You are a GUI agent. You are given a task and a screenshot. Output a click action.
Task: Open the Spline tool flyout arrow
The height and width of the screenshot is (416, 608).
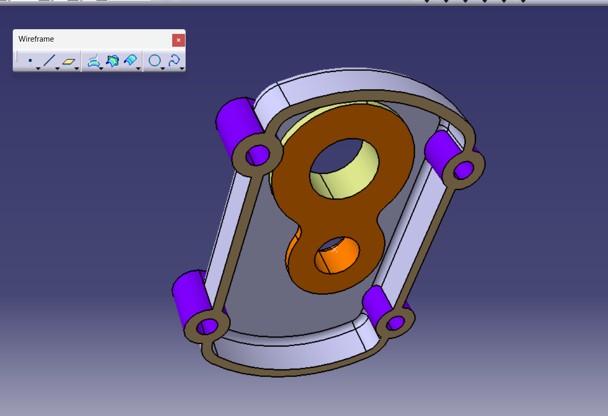tap(182, 68)
